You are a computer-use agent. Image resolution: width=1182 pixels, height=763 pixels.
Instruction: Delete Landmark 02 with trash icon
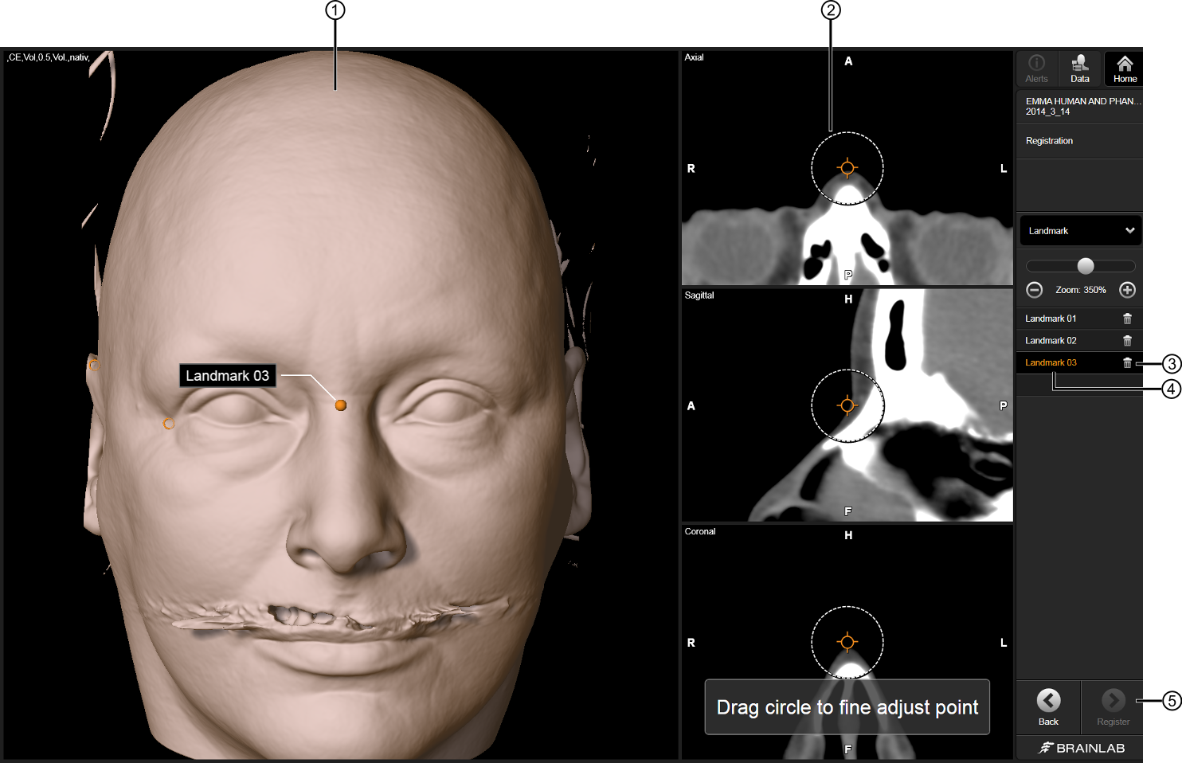(1127, 341)
